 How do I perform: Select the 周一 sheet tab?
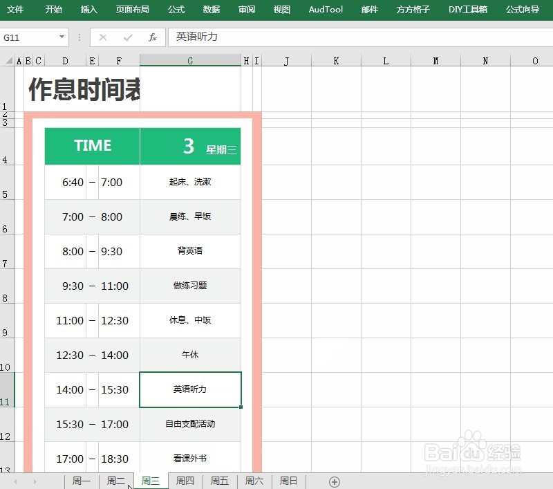81,480
